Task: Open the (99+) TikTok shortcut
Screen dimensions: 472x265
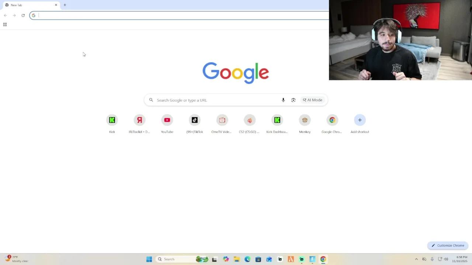Action: [x=195, y=124]
